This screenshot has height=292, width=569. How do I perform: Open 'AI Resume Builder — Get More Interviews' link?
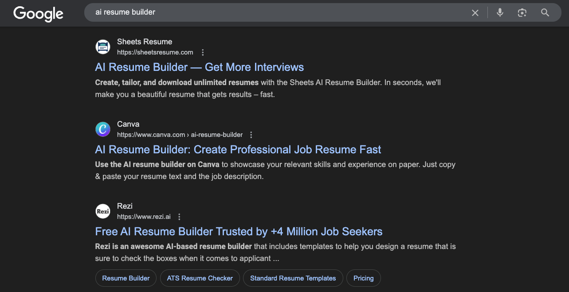click(x=200, y=67)
